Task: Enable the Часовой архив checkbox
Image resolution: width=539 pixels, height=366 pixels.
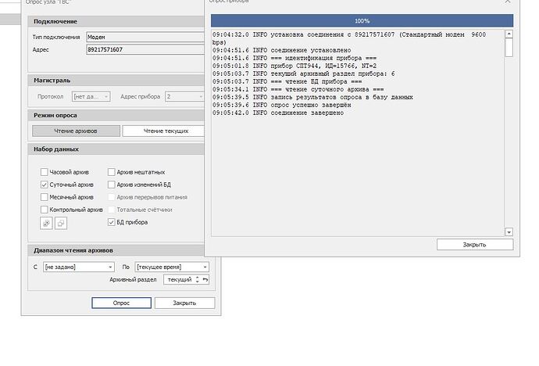Action: tap(44, 171)
